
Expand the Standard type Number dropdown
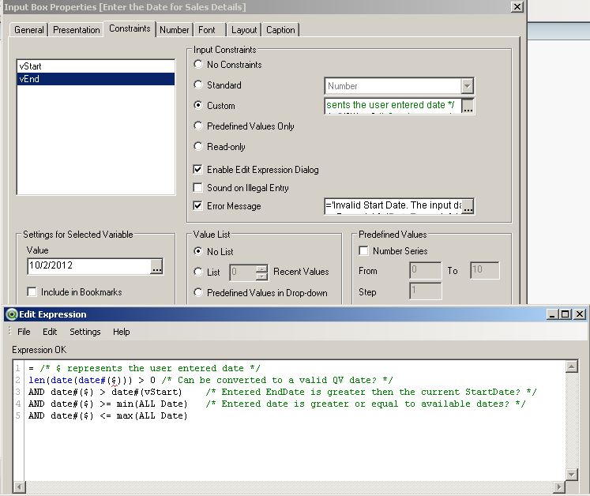tap(467, 86)
